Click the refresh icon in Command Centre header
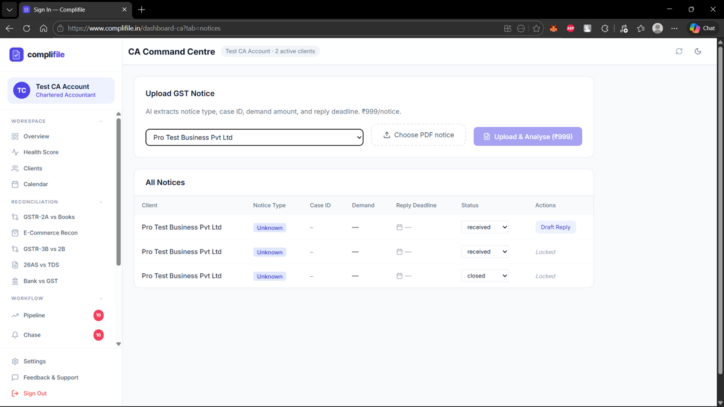The image size is (724, 407). coord(679,51)
